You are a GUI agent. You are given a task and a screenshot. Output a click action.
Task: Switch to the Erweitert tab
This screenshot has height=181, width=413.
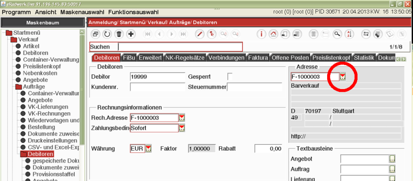coord(150,58)
